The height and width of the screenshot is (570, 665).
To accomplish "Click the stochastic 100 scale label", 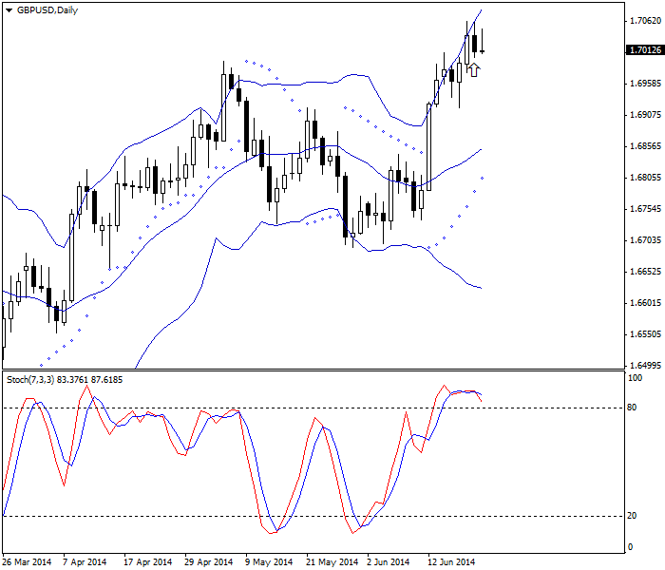I will (x=636, y=378).
